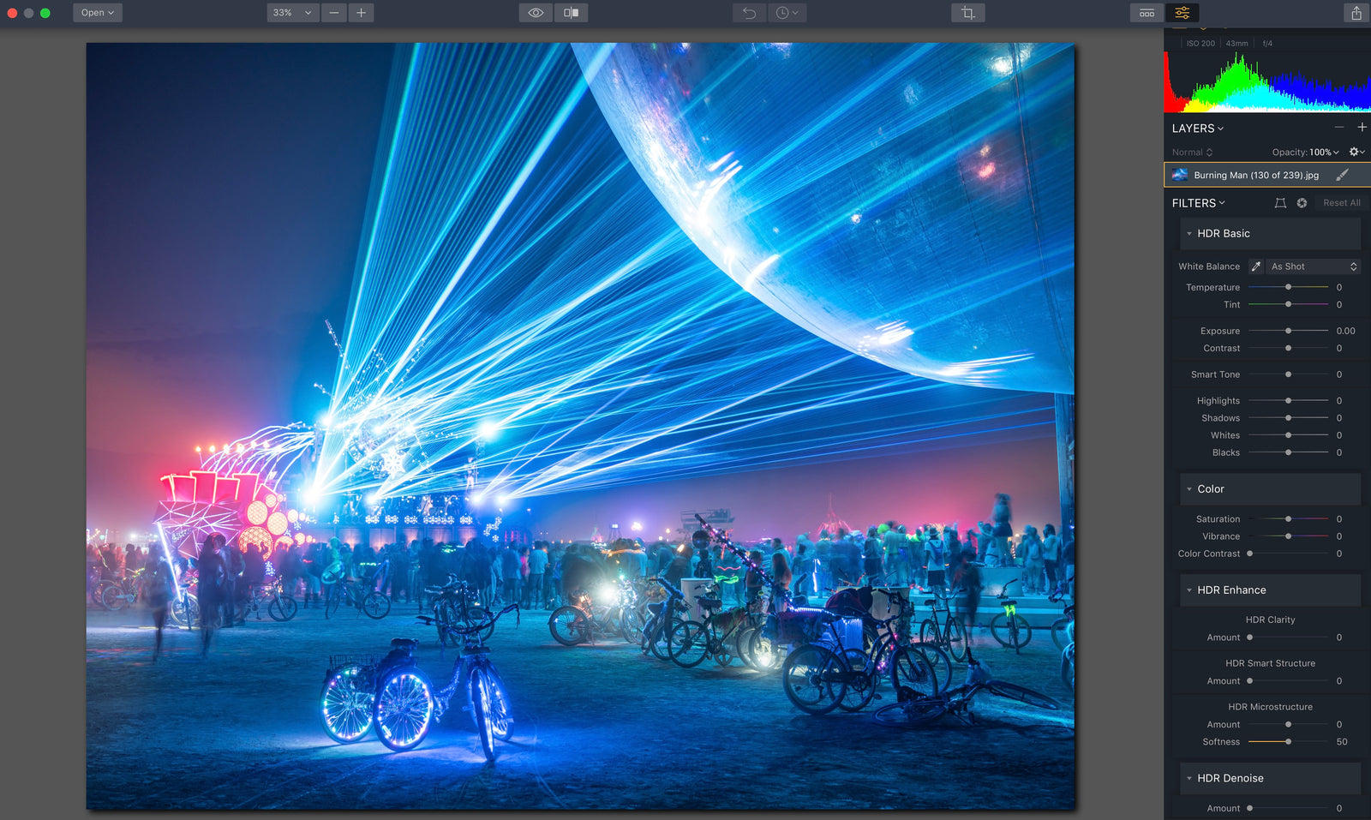The height and width of the screenshot is (820, 1371).
Task: Select the Burning Man layer thumbnail
Action: pos(1180,174)
